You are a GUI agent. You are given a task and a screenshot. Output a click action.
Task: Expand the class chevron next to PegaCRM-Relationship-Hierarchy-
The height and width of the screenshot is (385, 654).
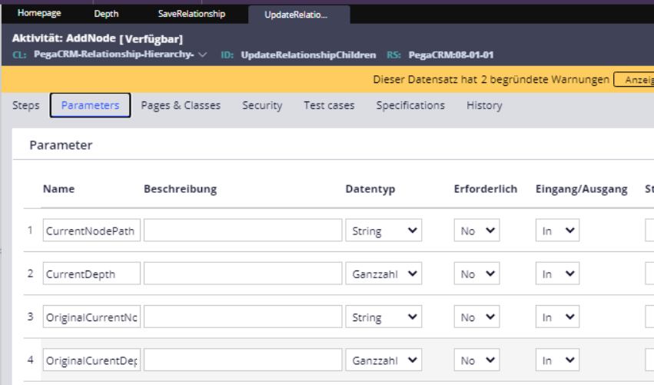point(202,55)
